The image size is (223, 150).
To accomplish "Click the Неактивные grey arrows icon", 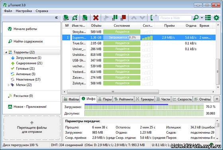I will [12, 79].
